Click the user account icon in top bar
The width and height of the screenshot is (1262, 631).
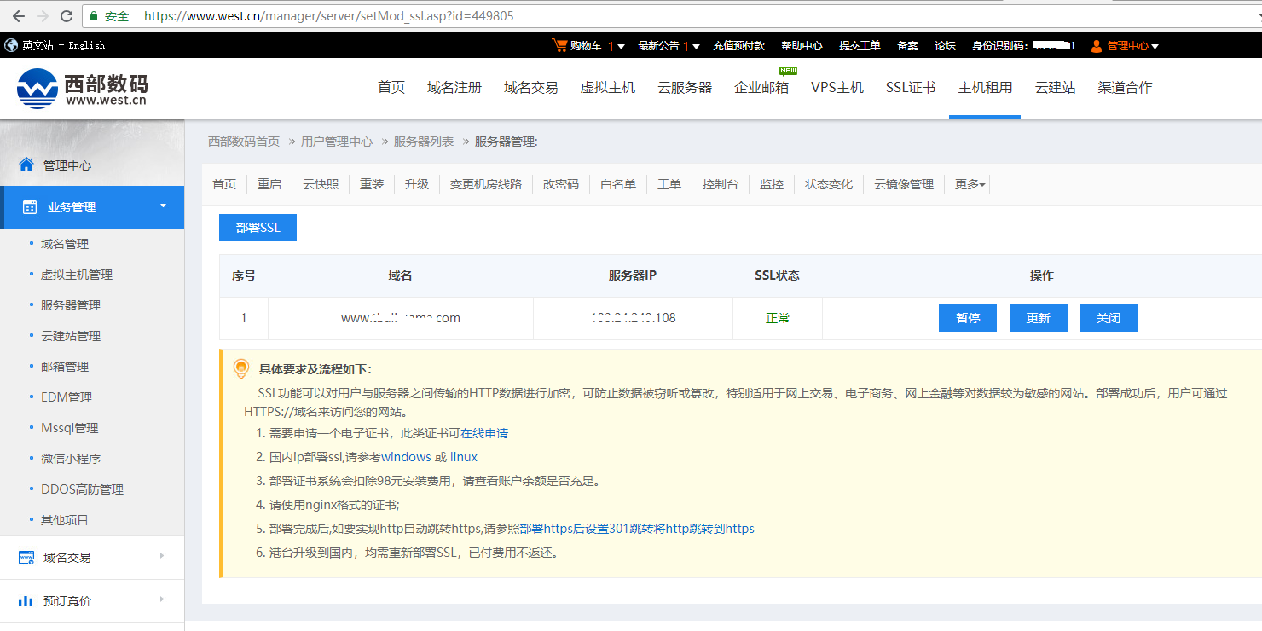click(1097, 46)
